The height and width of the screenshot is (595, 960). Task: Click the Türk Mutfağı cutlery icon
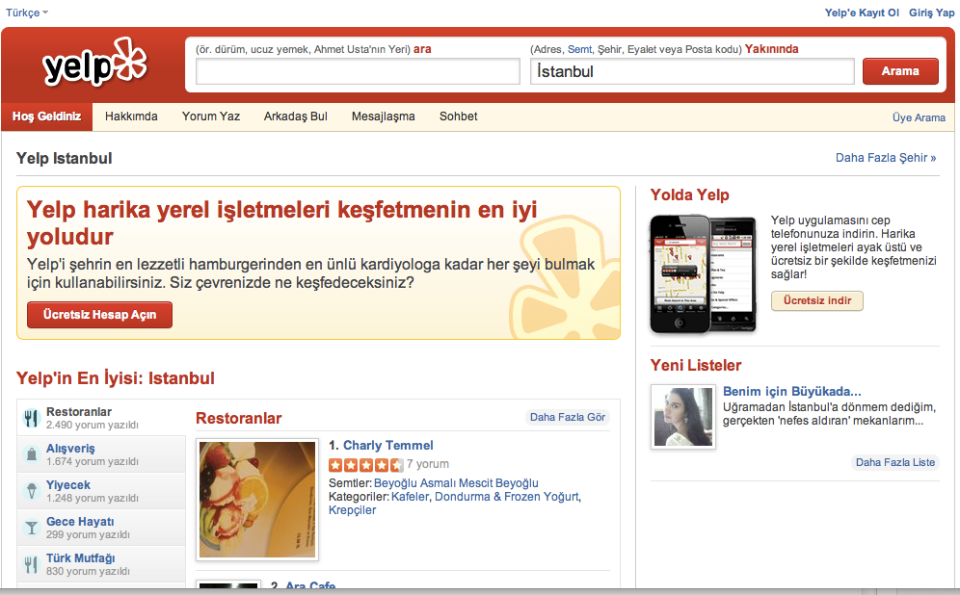click(31, 564)
